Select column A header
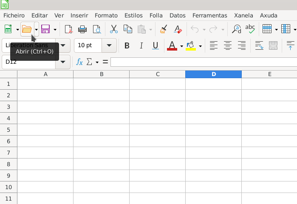This screenshot has width=297, height=204. [45, 74]
